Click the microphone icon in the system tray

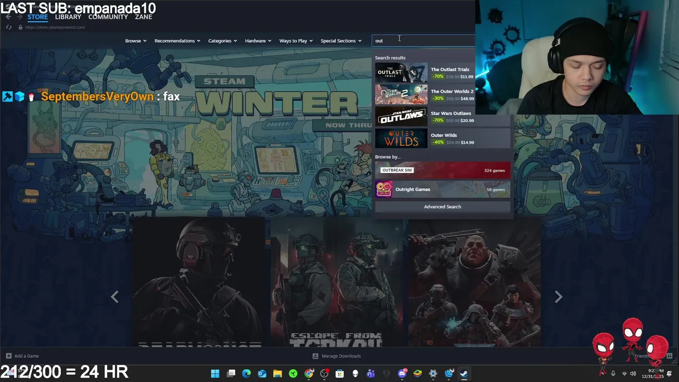click(x=613, y=374)
